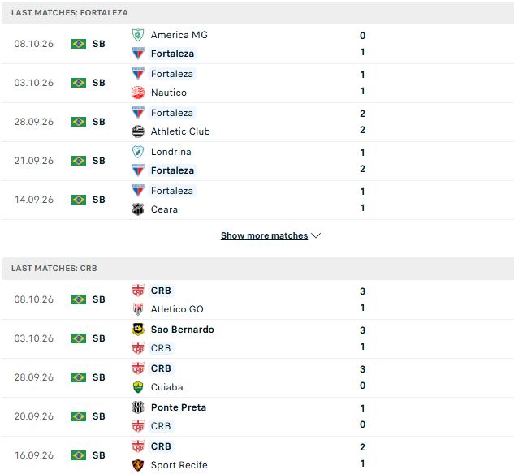Image resolution: width=514 pixels, height=474 pixels.
Task: Open the 16.09.26 CRB vs Sport Recife score
Action: [362, 455]
